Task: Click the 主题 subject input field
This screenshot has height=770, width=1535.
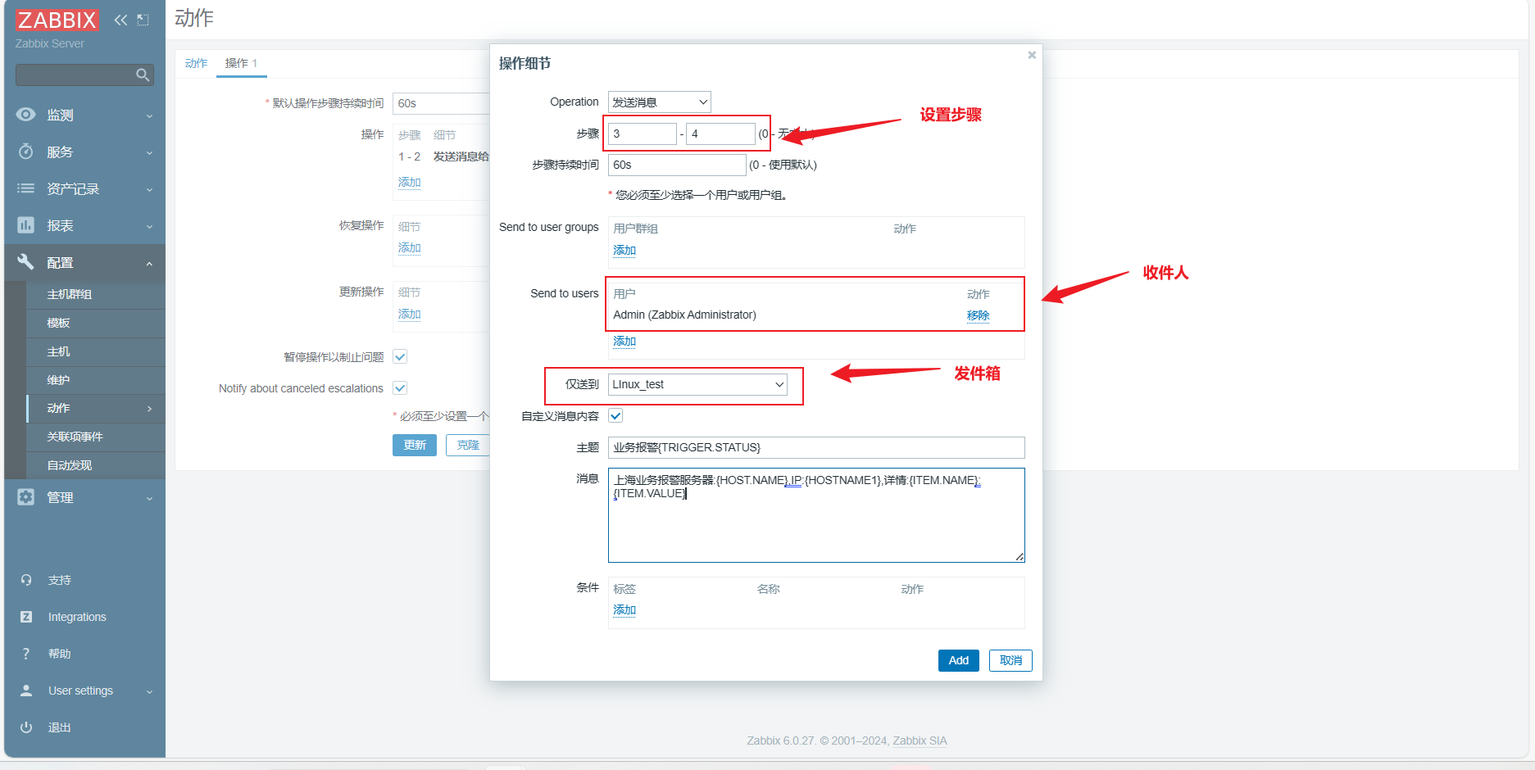Action: click(816, 447)
